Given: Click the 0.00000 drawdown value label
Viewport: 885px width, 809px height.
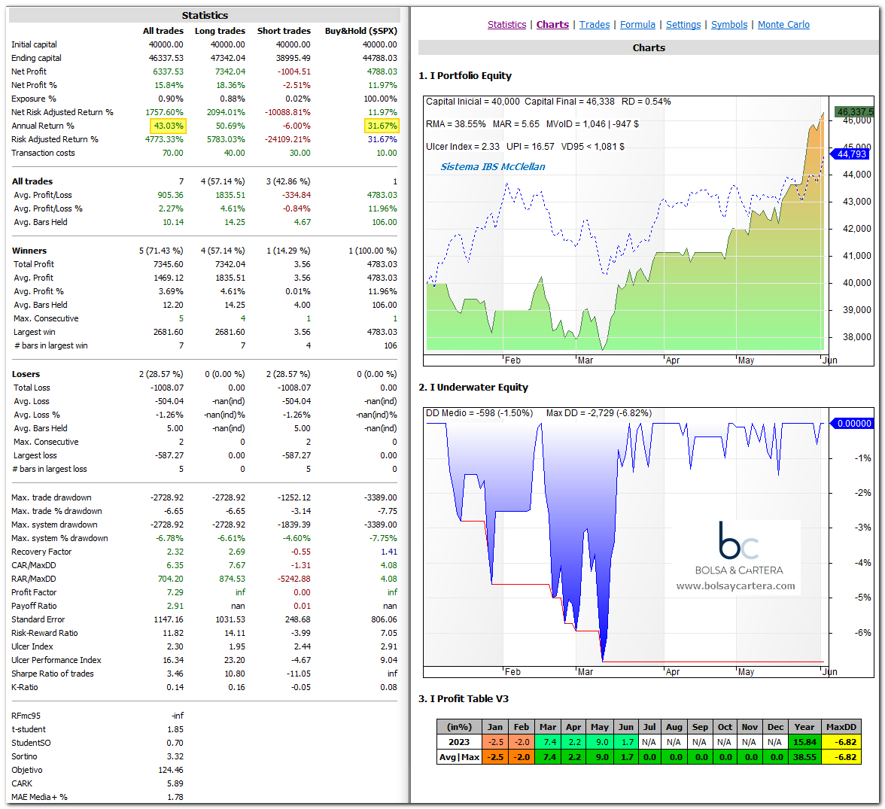Looking at the screenshot, I should pos(853,424).
